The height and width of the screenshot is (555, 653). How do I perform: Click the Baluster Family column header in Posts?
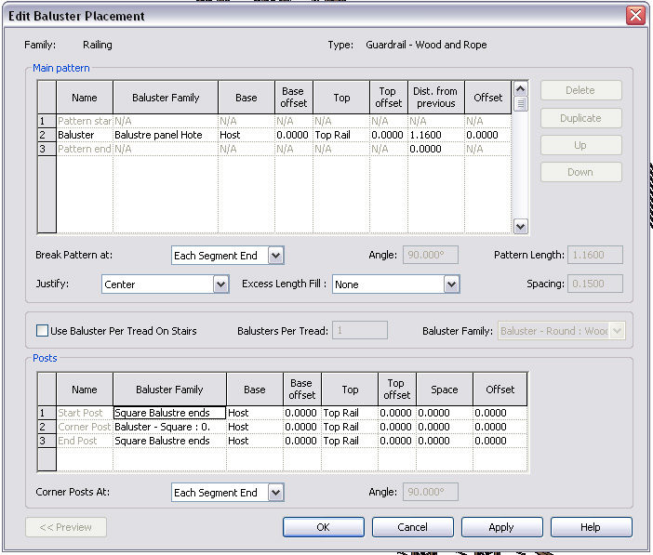(169, 390)
